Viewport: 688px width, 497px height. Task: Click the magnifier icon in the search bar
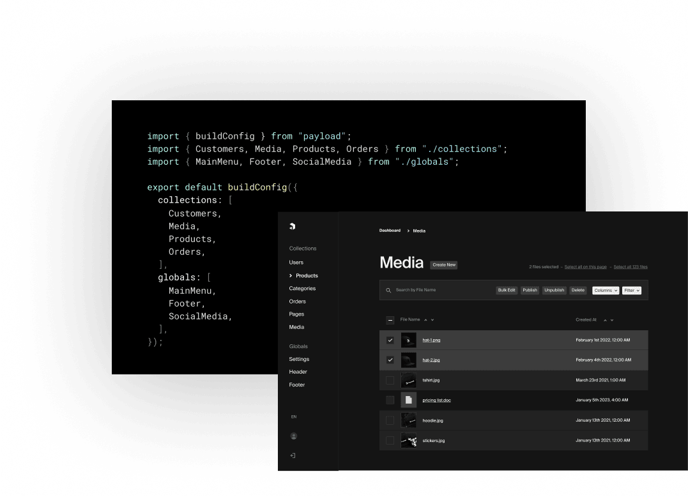click(x=388, y=290)
